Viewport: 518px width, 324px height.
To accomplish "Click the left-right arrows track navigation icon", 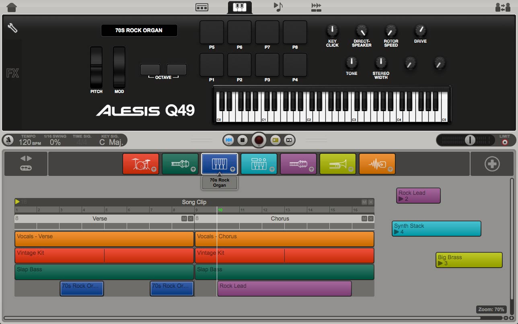I will coord(26,158).
